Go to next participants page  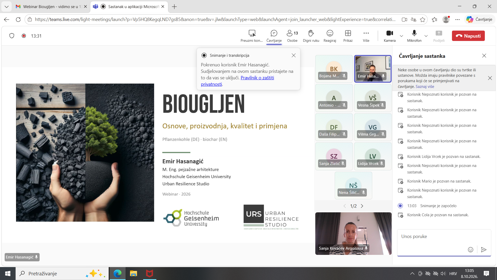click(362, 206)
